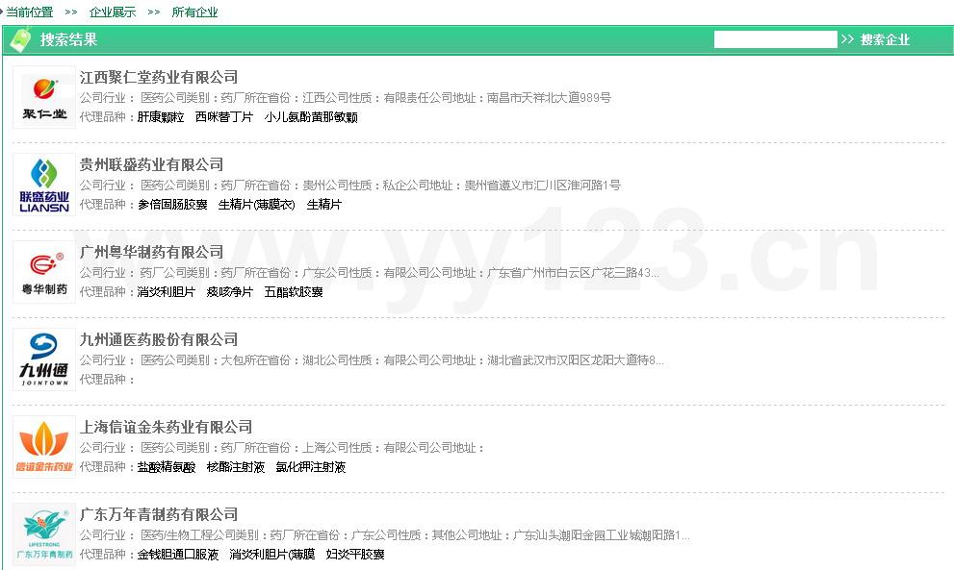Open the 痰咳净片 product link
The height and width of the screenshot is (570, 954).
coord(230,292)
